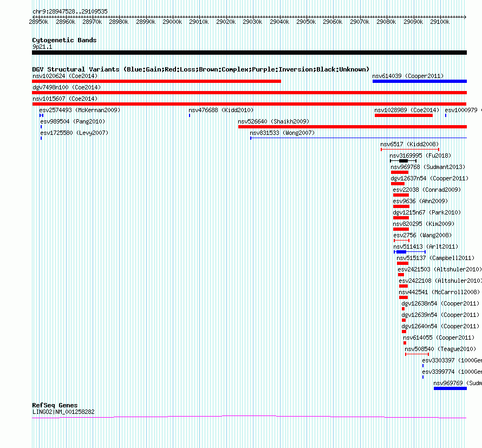482x448 pixels.
Task: Click the chr9:28947528..29109535 region label
Action: pyautogui.click(x=70, y=11)
